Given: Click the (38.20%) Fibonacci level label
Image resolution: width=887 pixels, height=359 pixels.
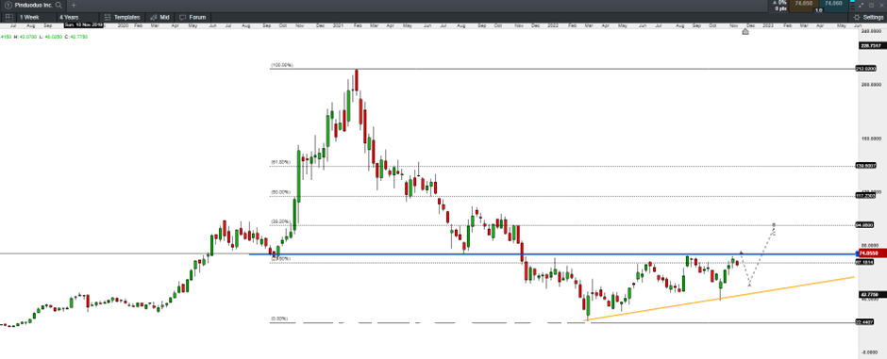Looking at the screenshot, I should [x=280, y=221].
